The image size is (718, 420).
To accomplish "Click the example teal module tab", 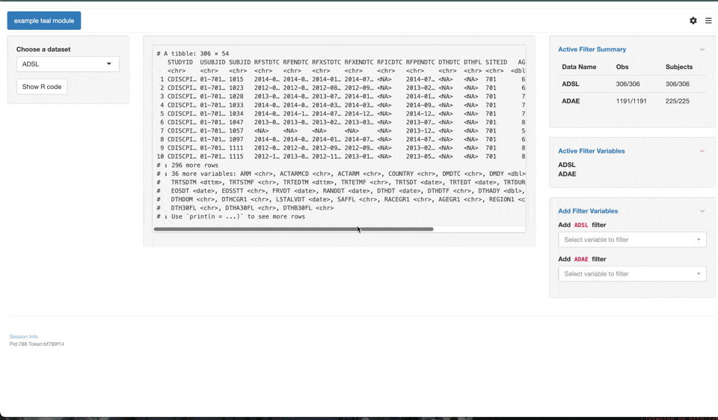I will click(x=44, y=21).
